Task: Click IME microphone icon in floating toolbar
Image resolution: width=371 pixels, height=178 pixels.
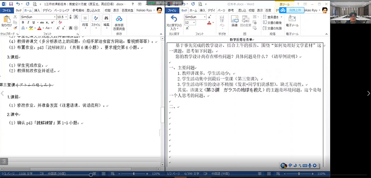Action: pyautogui.click(x=309, y=165)
